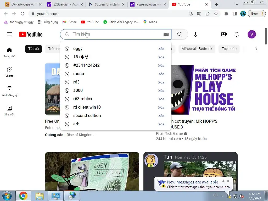This screenshot has width=268, height=201.
Task: Open the Chrome profile avatar
Action: coord(243,14)
